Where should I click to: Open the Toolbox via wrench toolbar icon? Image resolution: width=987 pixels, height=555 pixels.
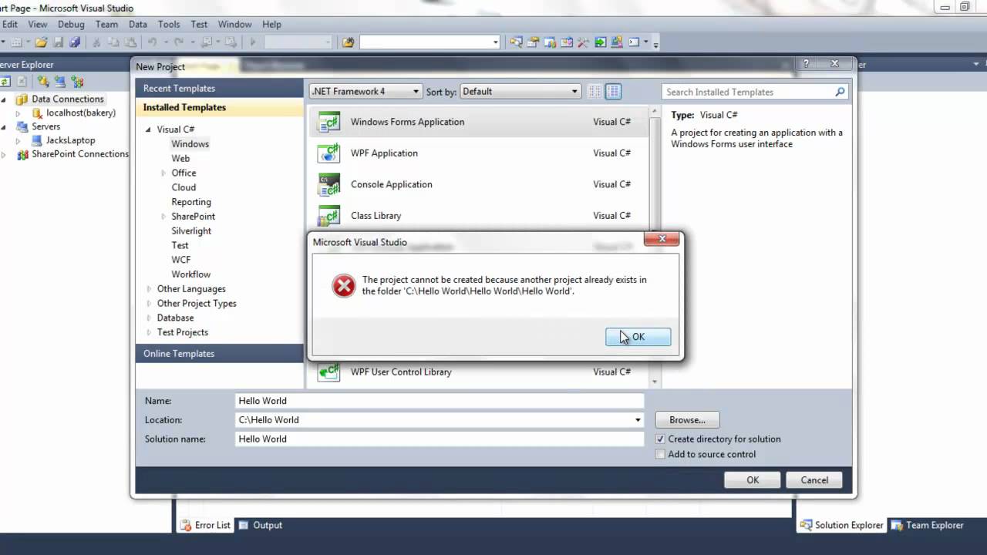[583, 42]
